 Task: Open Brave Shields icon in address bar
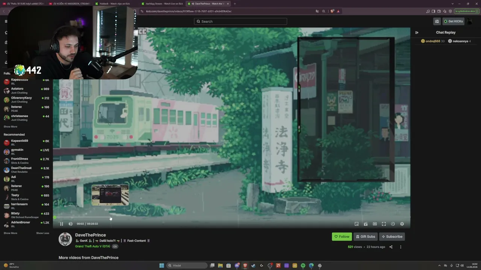click(333, 11)
